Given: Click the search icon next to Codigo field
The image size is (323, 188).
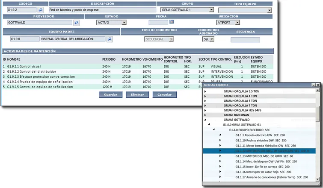Looking at the screenshot, I should (41, 10).
